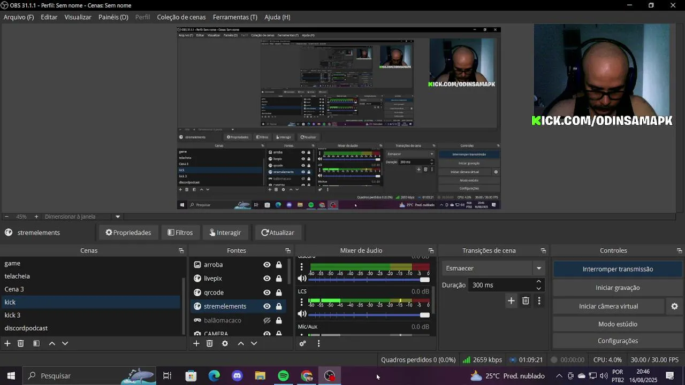This screenshot has width=685, height=385.
Task: Open the Ajuda (H) menu
Action: 277,17
